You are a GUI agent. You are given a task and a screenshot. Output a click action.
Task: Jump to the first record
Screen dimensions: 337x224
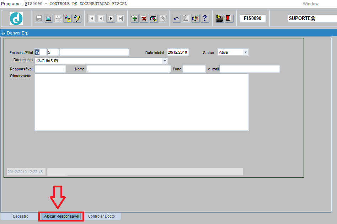[x=92, y=18]
